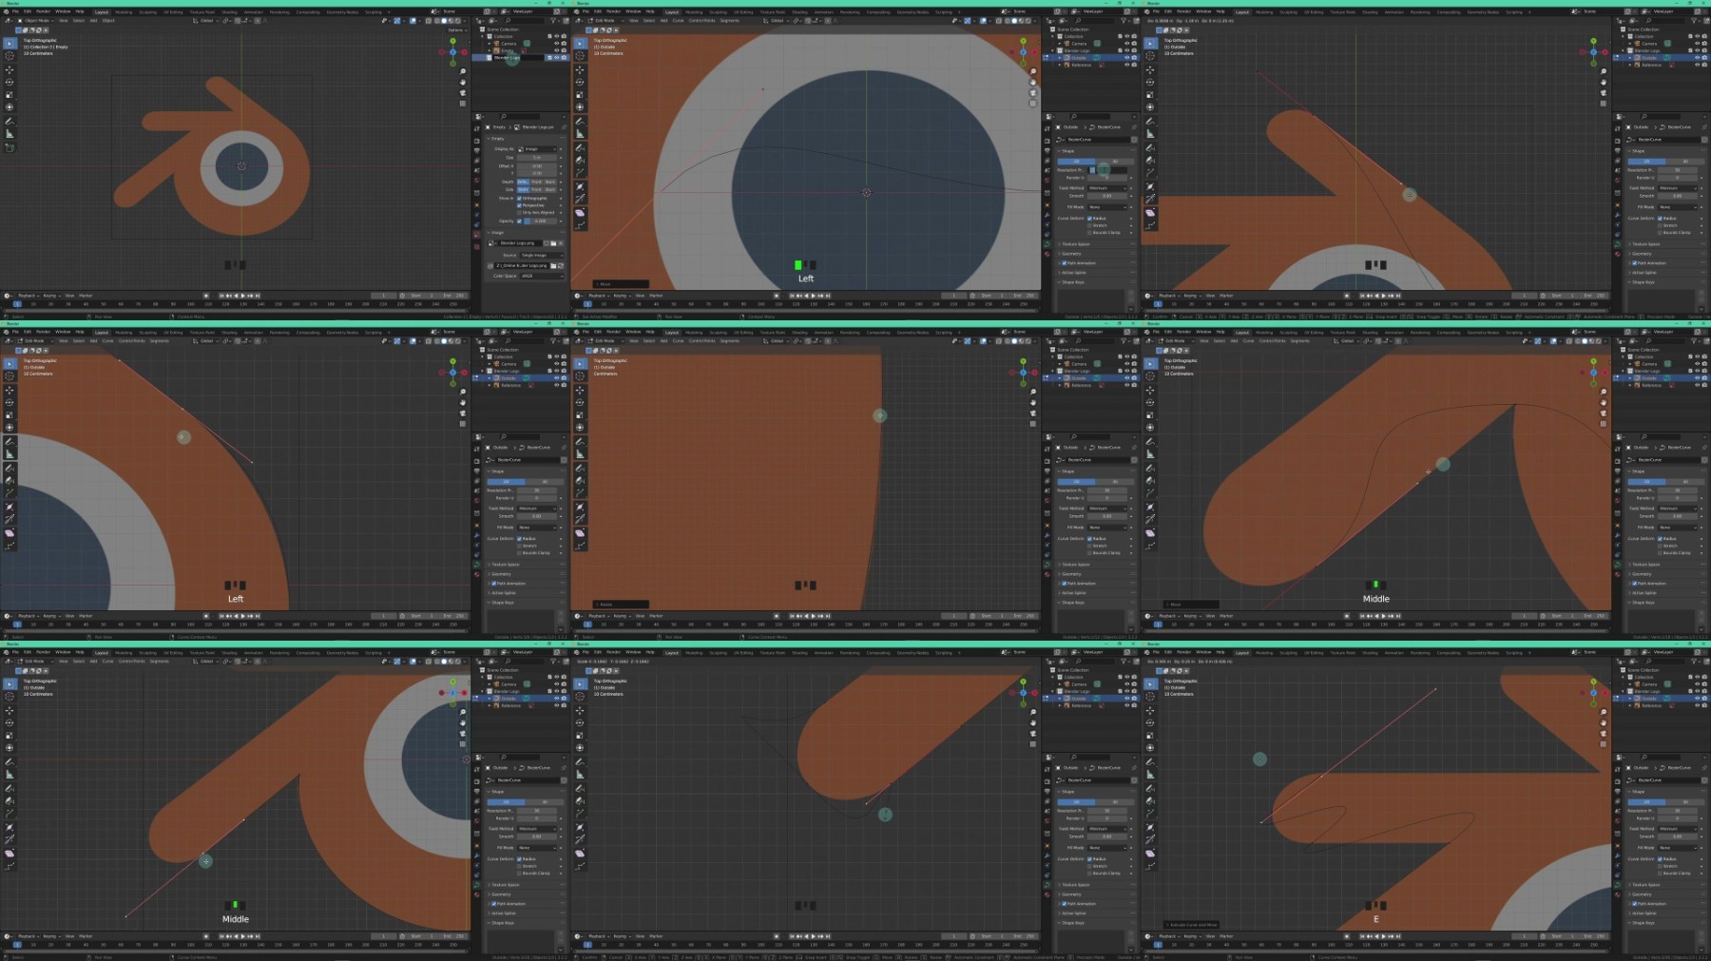Activate the Rotate tool in the Object Mode window
The width and height of the screenshot is (1711, 961).
[10, 82]
